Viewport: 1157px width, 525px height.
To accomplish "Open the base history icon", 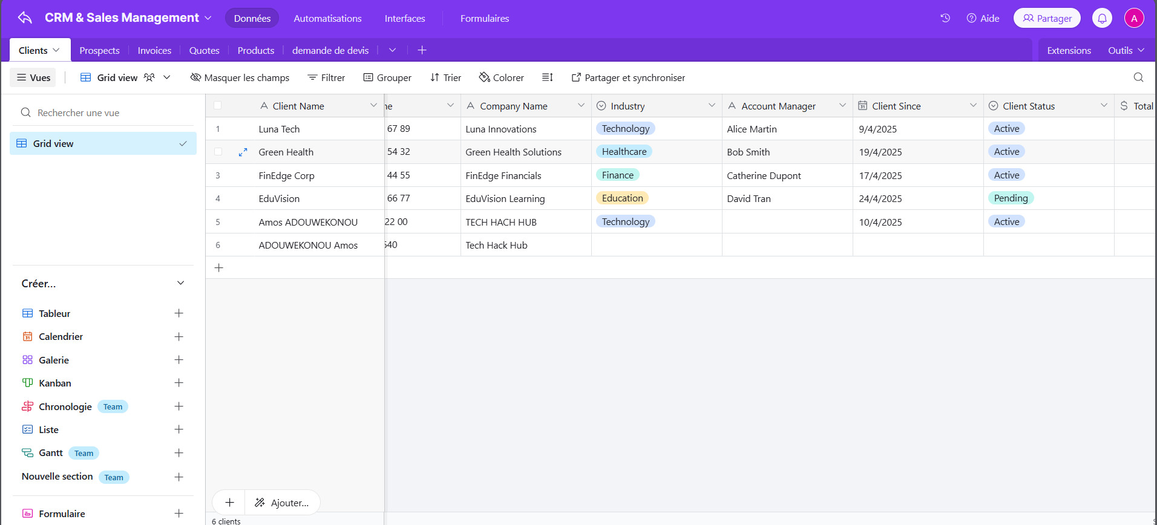I will [x=945, y=18].
